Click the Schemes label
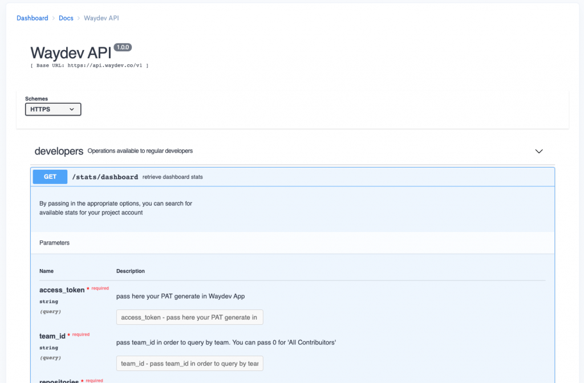 36,99
